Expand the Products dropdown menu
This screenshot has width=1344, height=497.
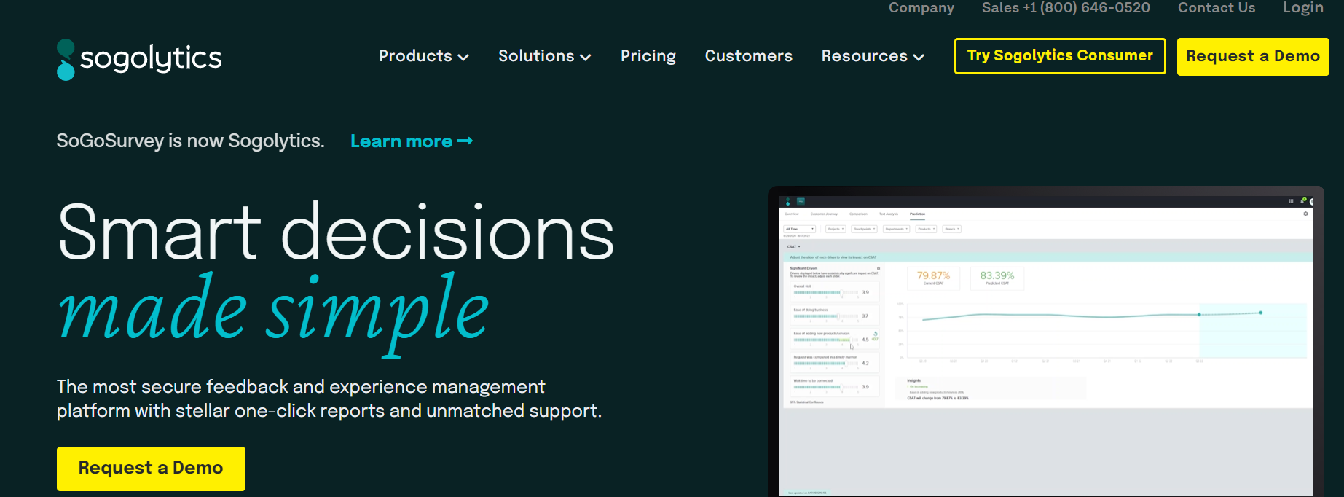423,56
